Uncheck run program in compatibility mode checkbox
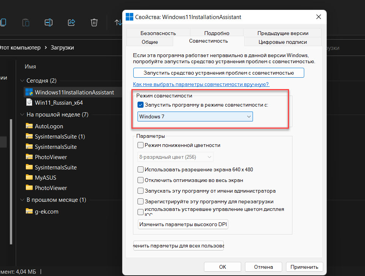 click(141, 105)
